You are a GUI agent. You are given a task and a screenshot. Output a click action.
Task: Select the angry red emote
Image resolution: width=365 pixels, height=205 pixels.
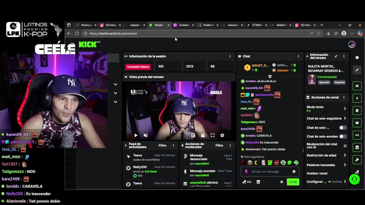pyautogui.click(x=276, y=163)
